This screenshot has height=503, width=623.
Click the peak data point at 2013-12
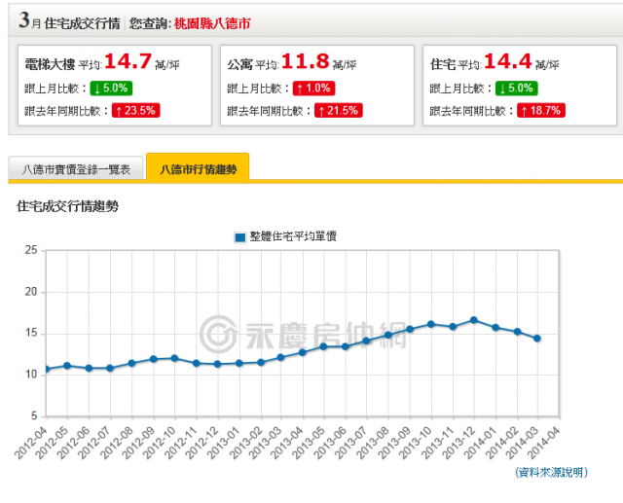coord(474,320)
